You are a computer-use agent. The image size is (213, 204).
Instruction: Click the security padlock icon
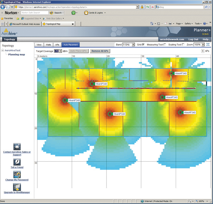pyautogui.click(x=142, y=7)
